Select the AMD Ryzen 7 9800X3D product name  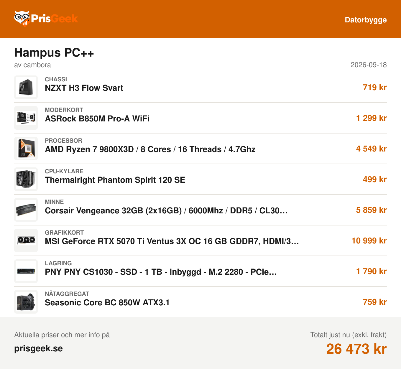pyautogui.click(x=150, y=149)
